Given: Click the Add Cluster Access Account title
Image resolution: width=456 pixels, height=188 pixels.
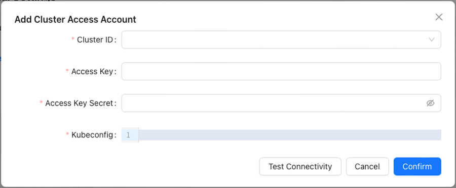Looking at the screenshot, I should click(x=75, y=19).
